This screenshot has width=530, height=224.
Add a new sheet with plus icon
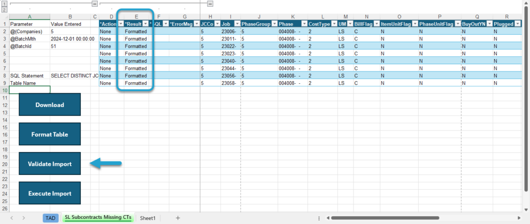(x=178, y=218)
